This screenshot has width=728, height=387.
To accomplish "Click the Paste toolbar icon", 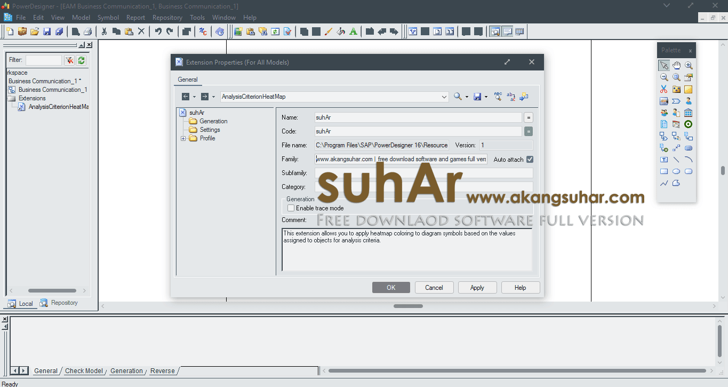I will (129, 31).
